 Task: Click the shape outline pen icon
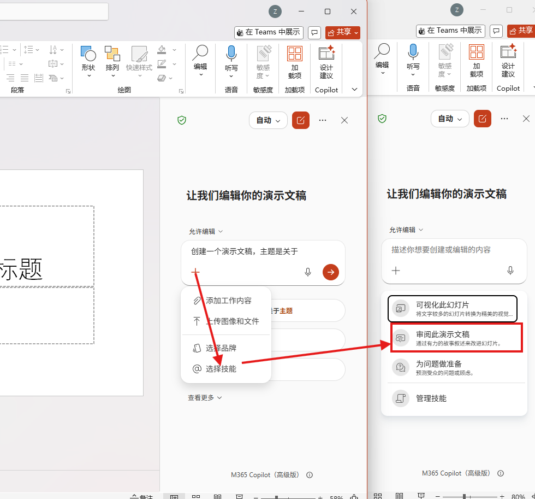(x=162, y=64)
